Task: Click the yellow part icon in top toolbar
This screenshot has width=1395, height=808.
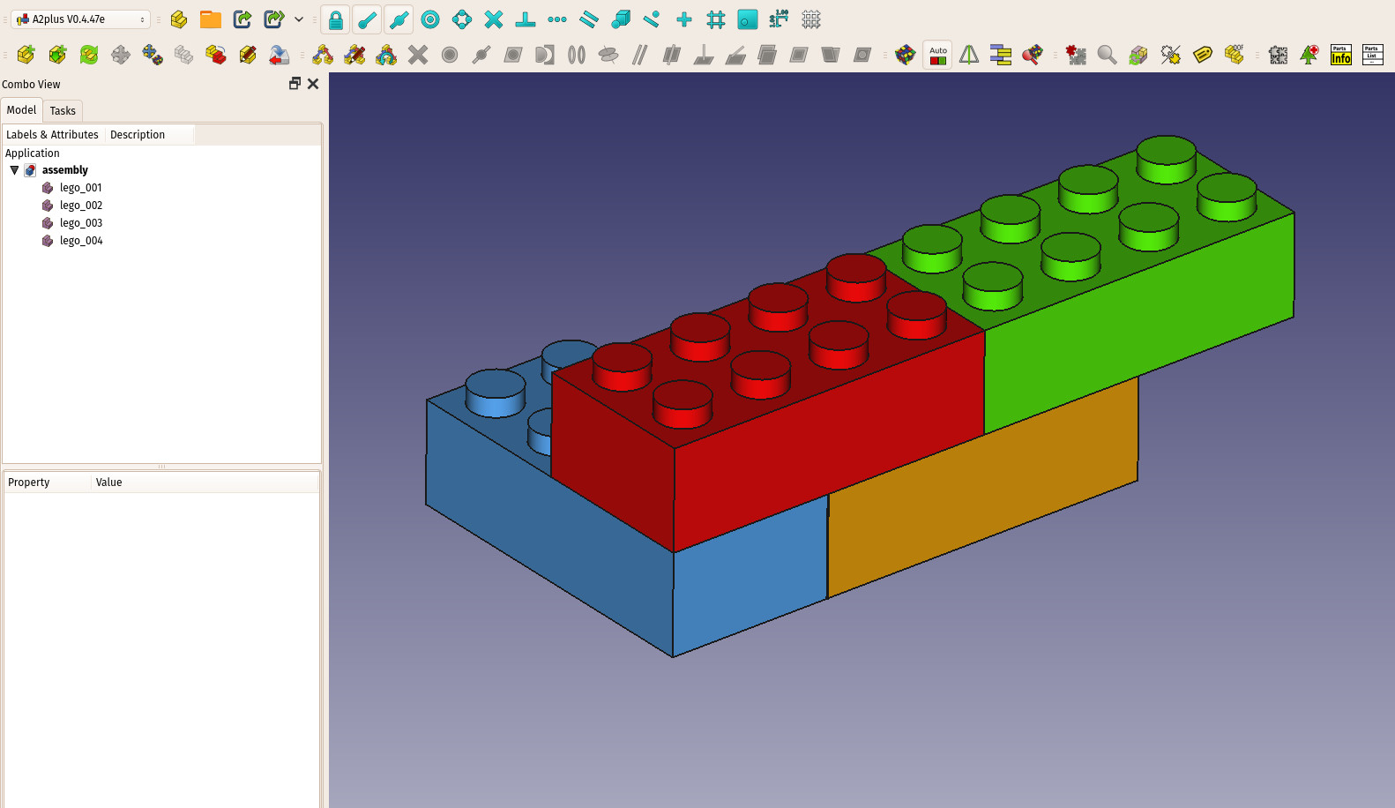Action: [x=179, y=19]
